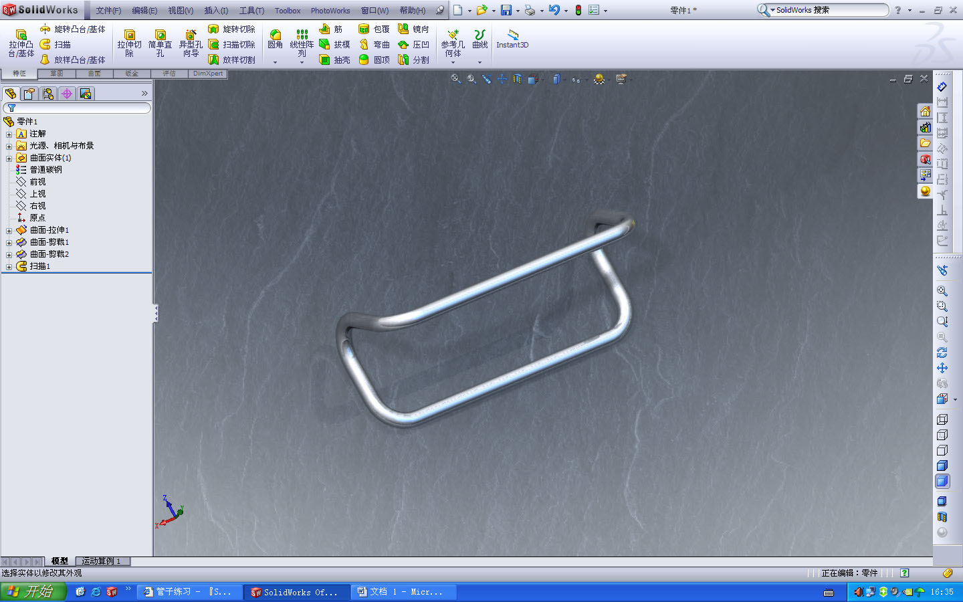Select the 包覆 wrap tool

[x=374, y=29]
